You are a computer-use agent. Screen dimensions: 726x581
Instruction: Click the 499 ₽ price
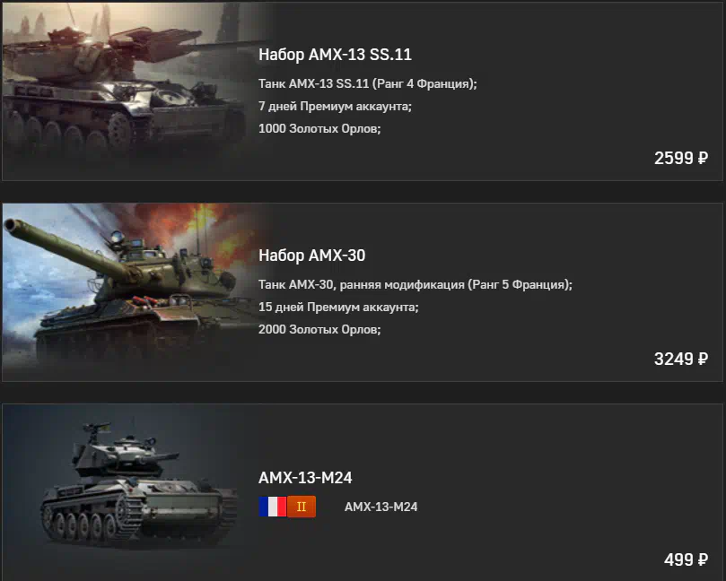click(686, 559)
